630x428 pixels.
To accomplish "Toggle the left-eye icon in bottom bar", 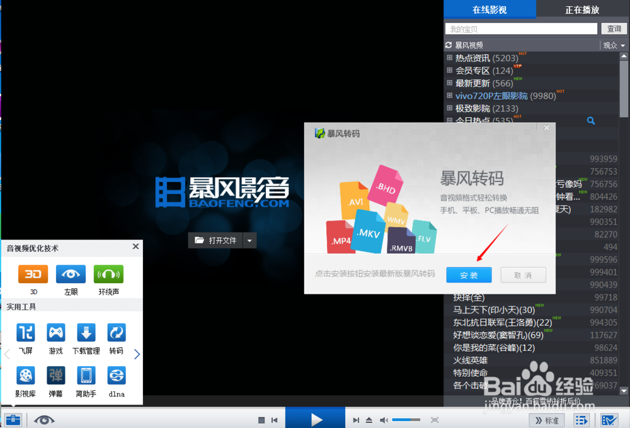I will (x=44, y=420).
